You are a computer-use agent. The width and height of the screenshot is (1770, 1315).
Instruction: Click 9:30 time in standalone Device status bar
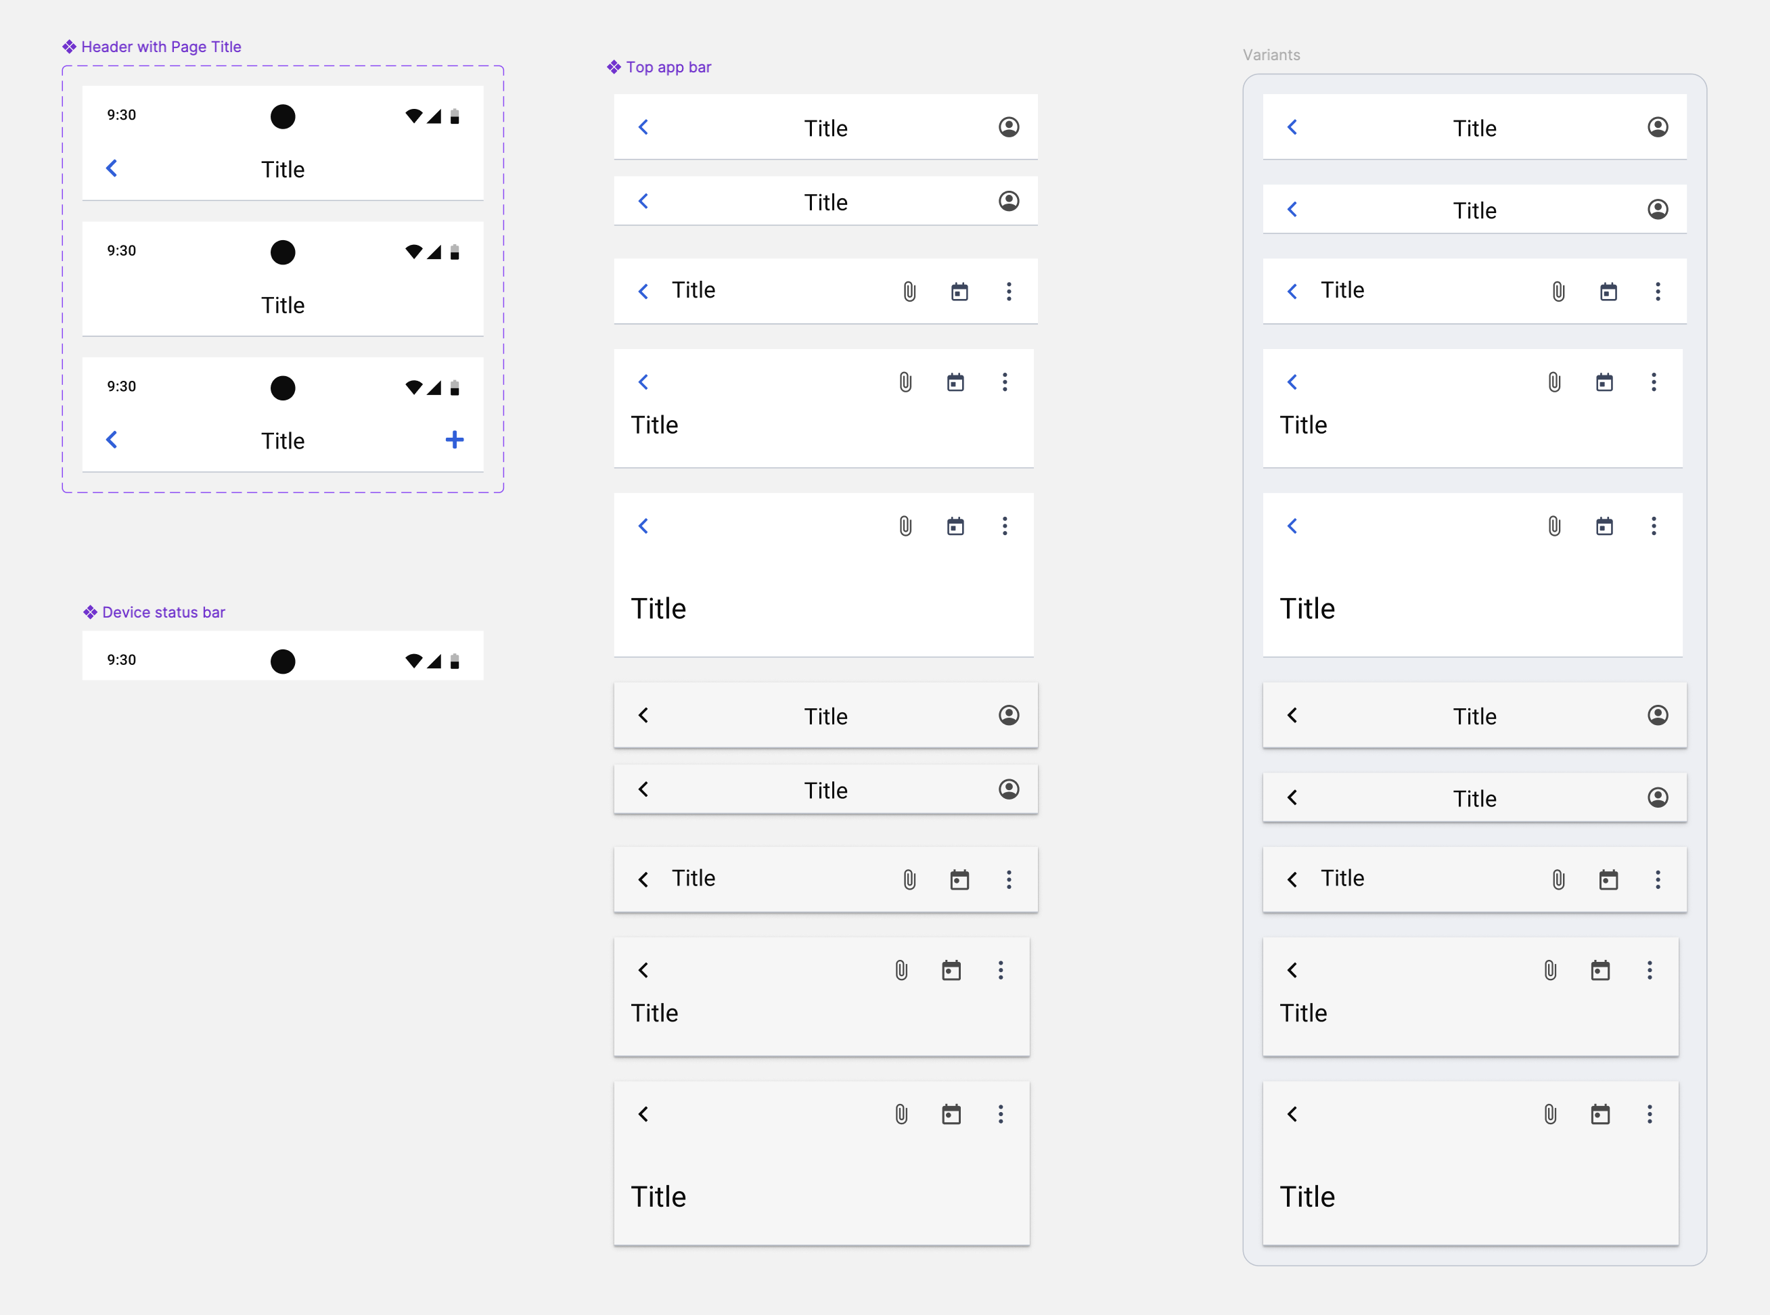pos(122,660)
